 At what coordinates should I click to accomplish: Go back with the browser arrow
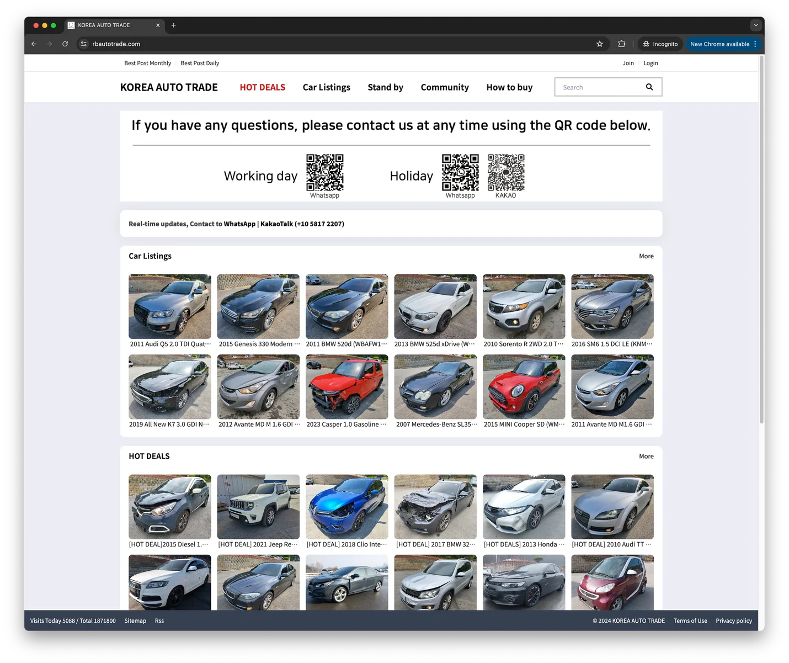point(34,44)
